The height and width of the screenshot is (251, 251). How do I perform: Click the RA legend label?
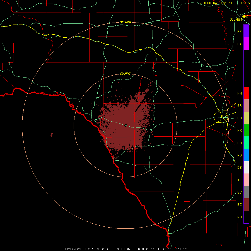tap(239, 143)
